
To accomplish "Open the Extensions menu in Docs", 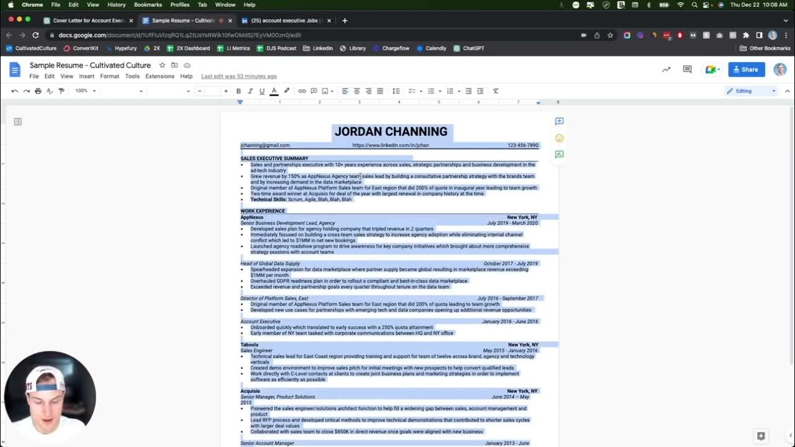I will point(160,76).
